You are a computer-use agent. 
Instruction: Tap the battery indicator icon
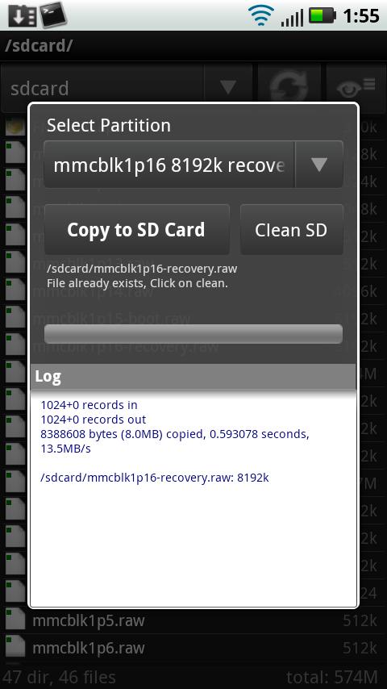[x=322, y=16]
